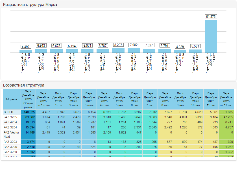Select the PAZ 4230 model row
The width and height of the screenshot is (240, 170).
click(x=10, y=152)
